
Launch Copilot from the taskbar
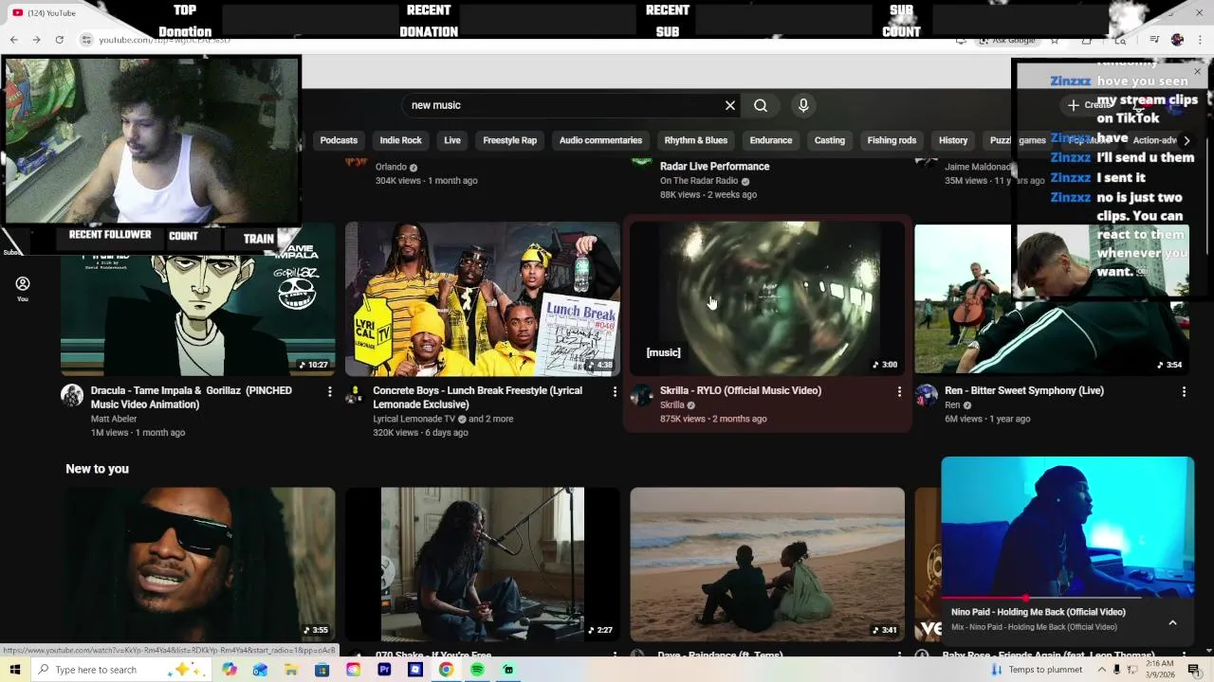pyautogui.click(x=230, y=670)
